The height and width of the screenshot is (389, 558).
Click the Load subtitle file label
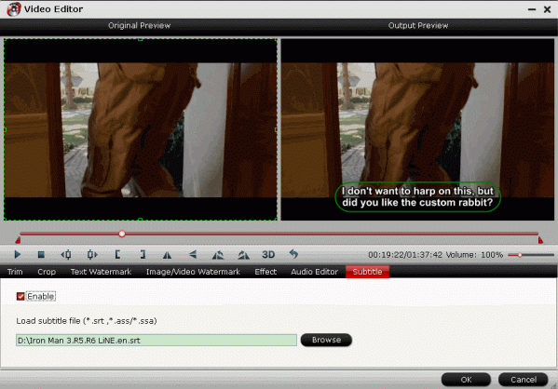pyautogui.click(x=87, y=321)
